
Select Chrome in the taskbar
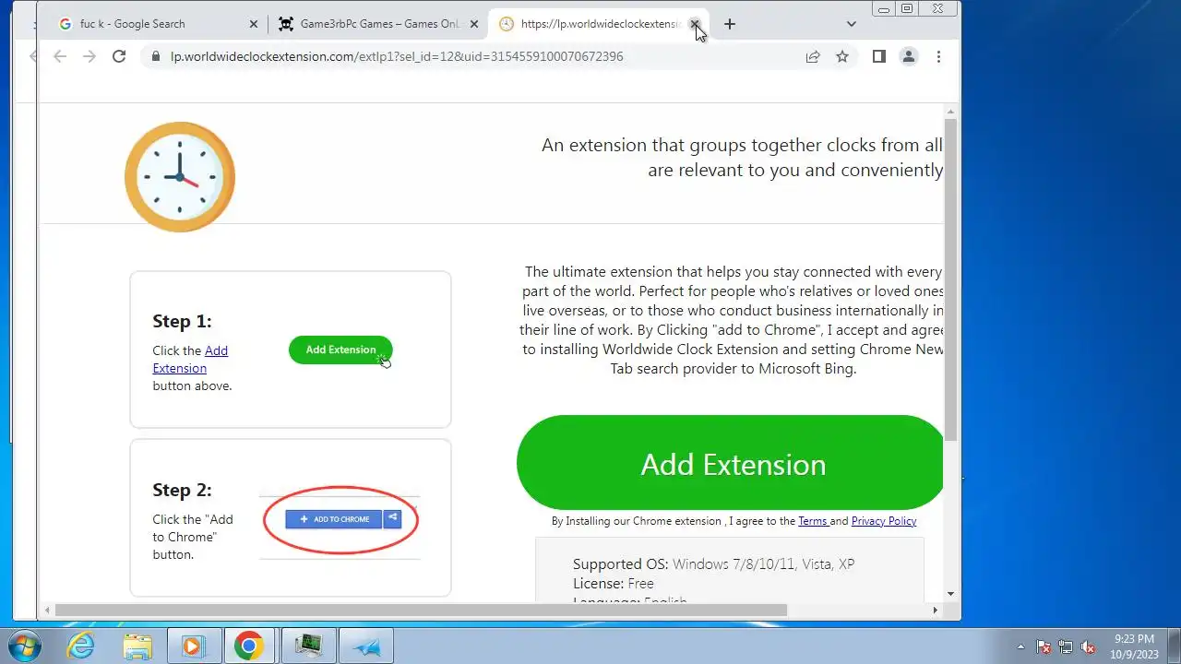(249, 646)
